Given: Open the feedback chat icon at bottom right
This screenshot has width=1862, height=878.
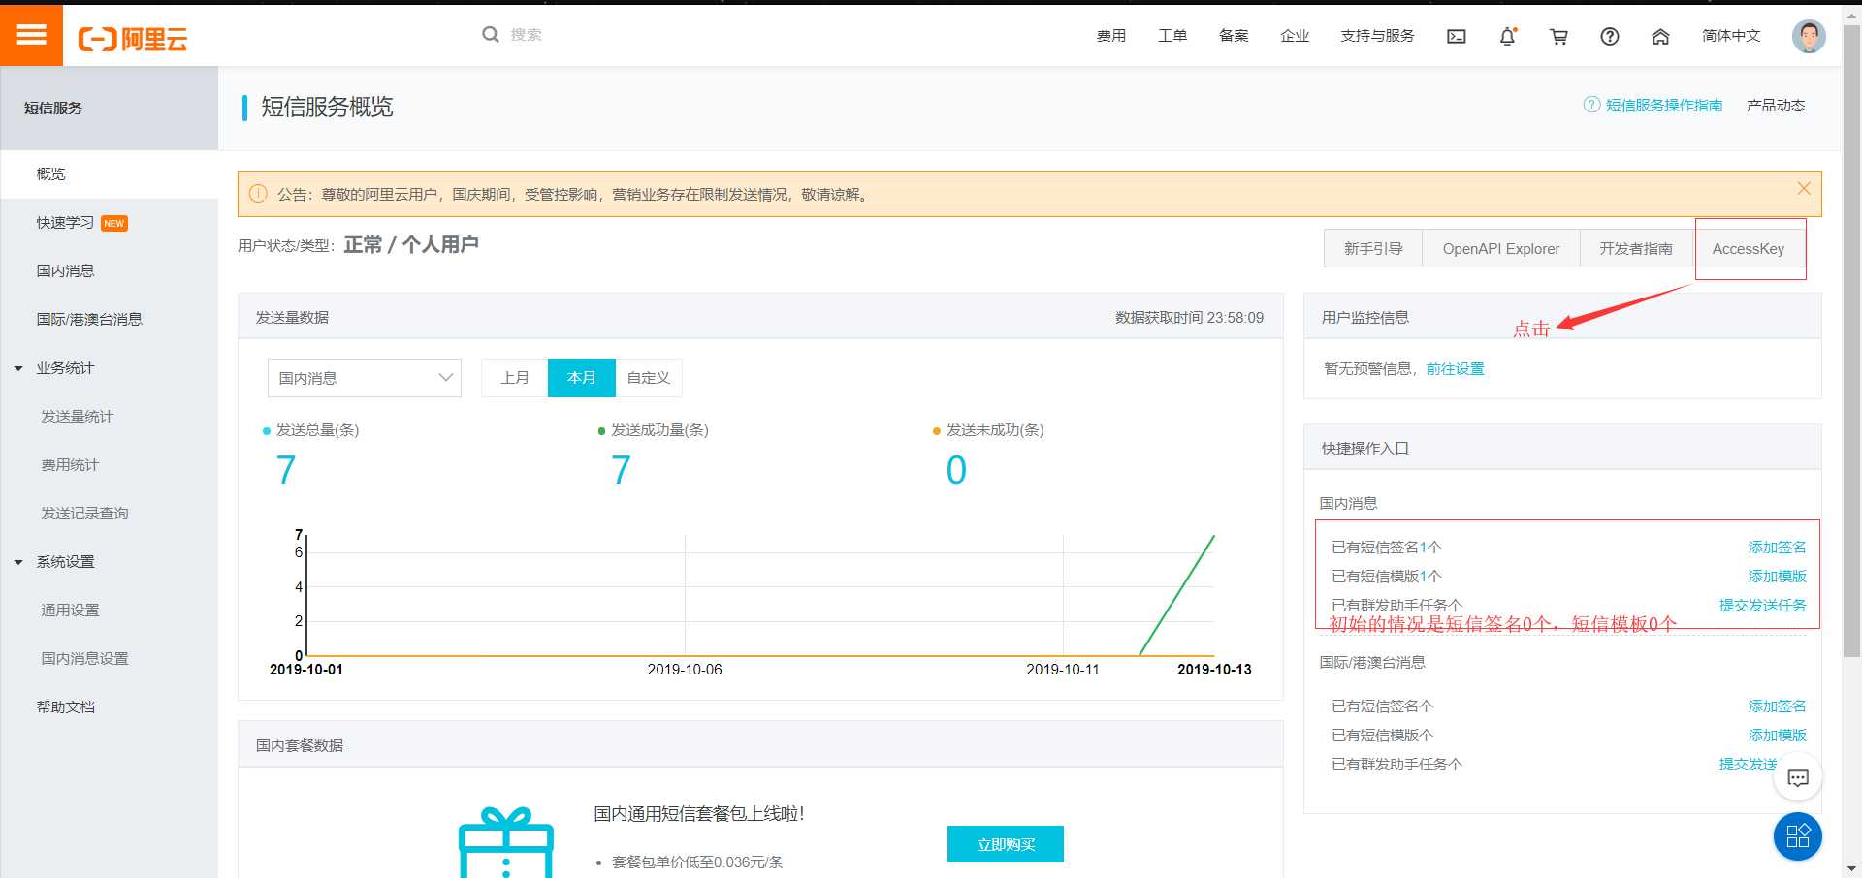Looking at the screenshot, I should coord(1797,777).
